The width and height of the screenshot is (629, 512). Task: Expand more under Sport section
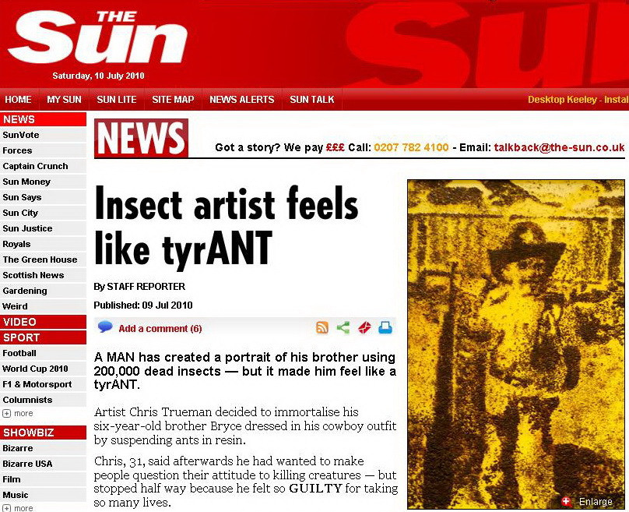(x=18, y=413)
